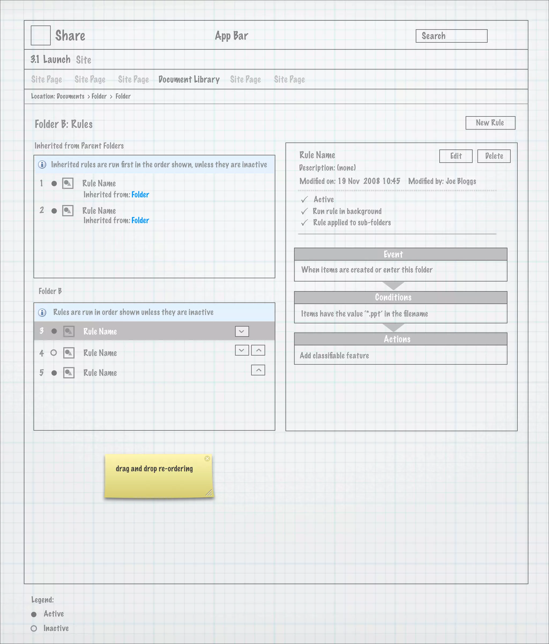Click the info icon in inherited rules banner
Viewport: 549px width, 644px height.
click(42, 164)
